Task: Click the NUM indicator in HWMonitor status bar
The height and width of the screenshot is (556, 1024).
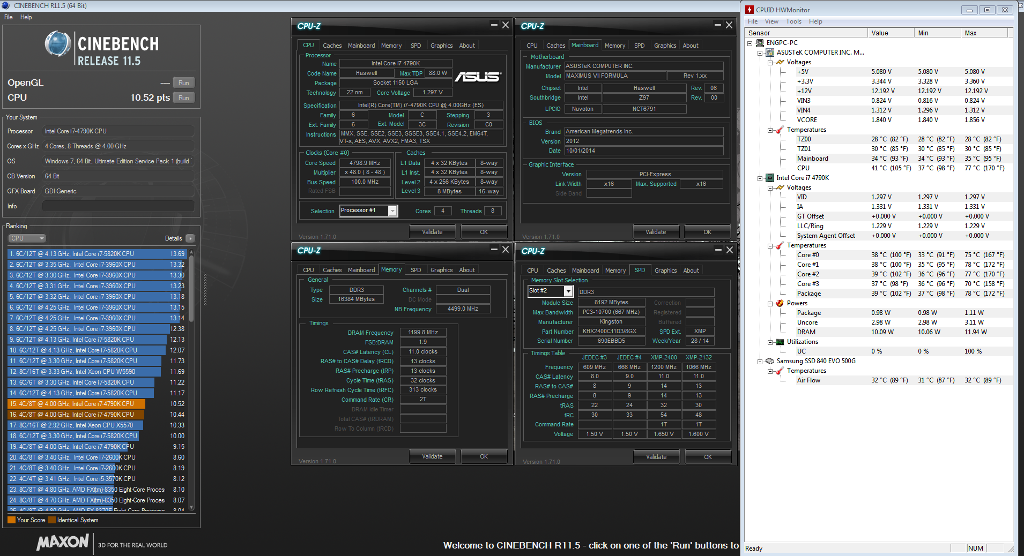Action: [976, 548]
